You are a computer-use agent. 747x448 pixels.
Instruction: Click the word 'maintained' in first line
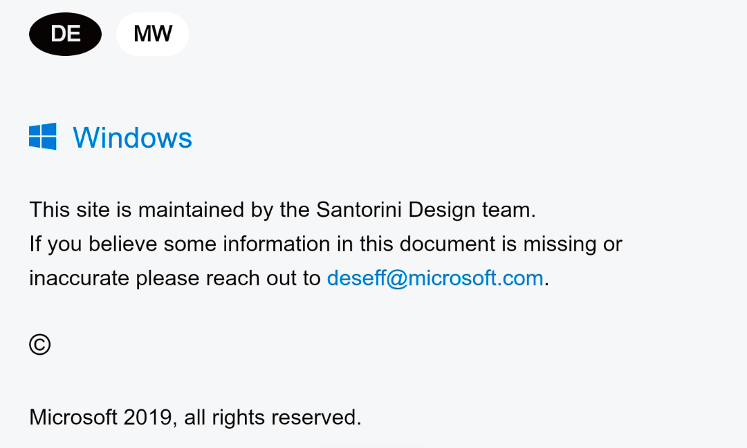(192, 210)
